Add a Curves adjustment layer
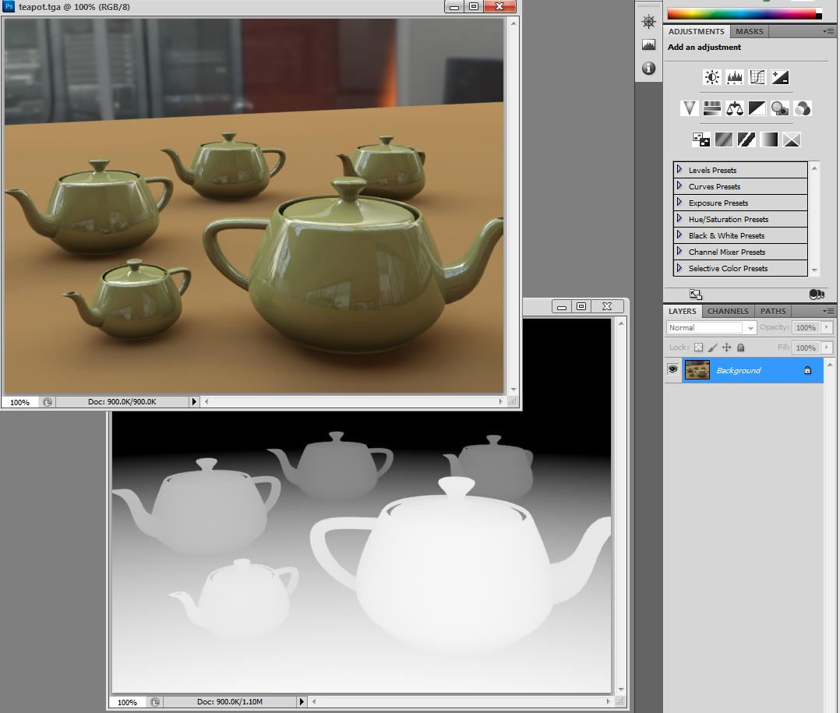 tap(757, 78)
